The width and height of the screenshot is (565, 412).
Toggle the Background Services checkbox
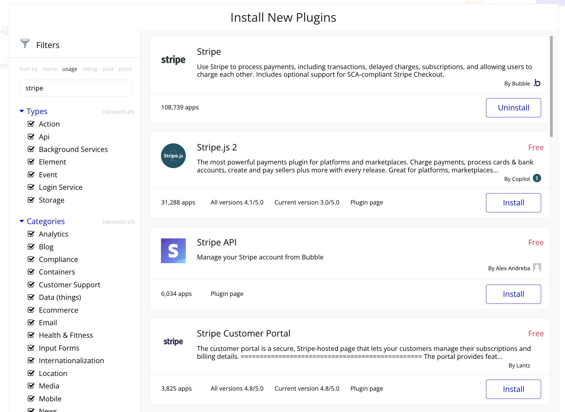pos(31,149)
